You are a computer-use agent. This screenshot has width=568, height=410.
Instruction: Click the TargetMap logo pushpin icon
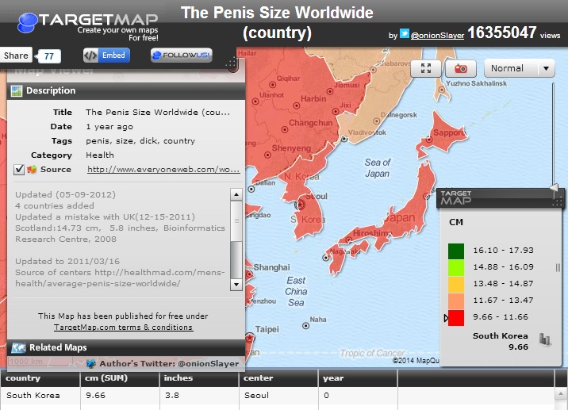[27, 22]
